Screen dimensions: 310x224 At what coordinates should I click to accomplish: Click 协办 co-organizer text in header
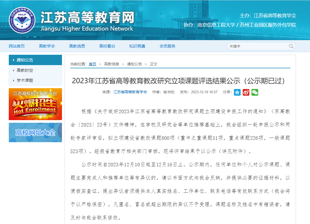coord(240,25)
